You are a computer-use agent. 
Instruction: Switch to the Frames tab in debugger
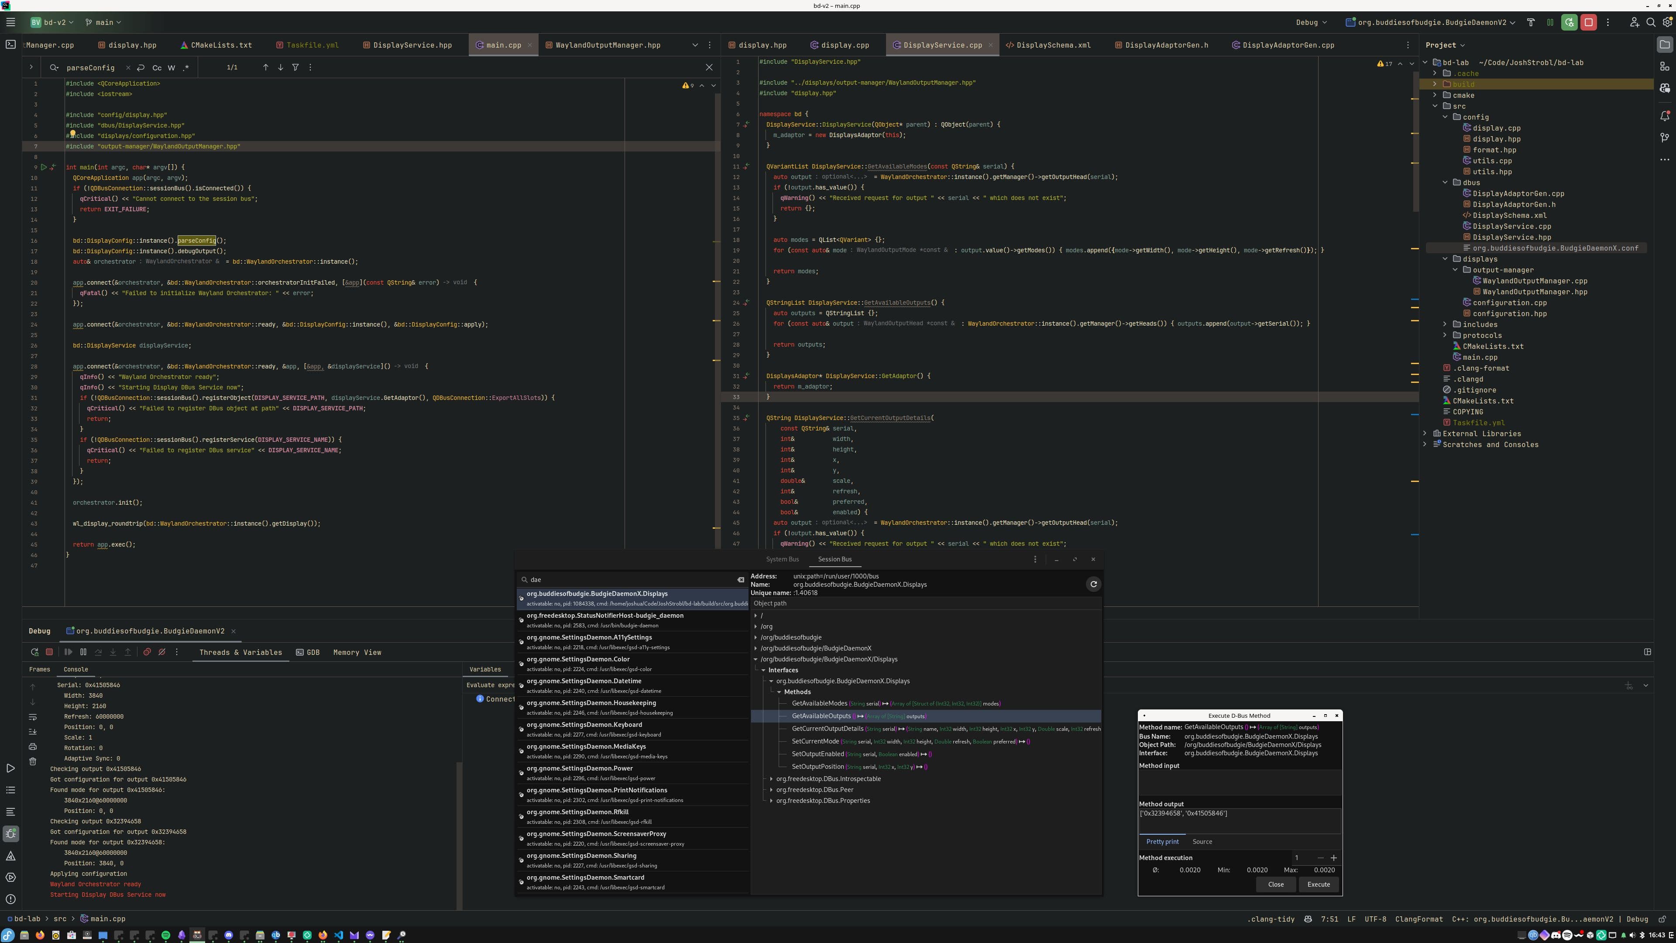pos(39,668)
